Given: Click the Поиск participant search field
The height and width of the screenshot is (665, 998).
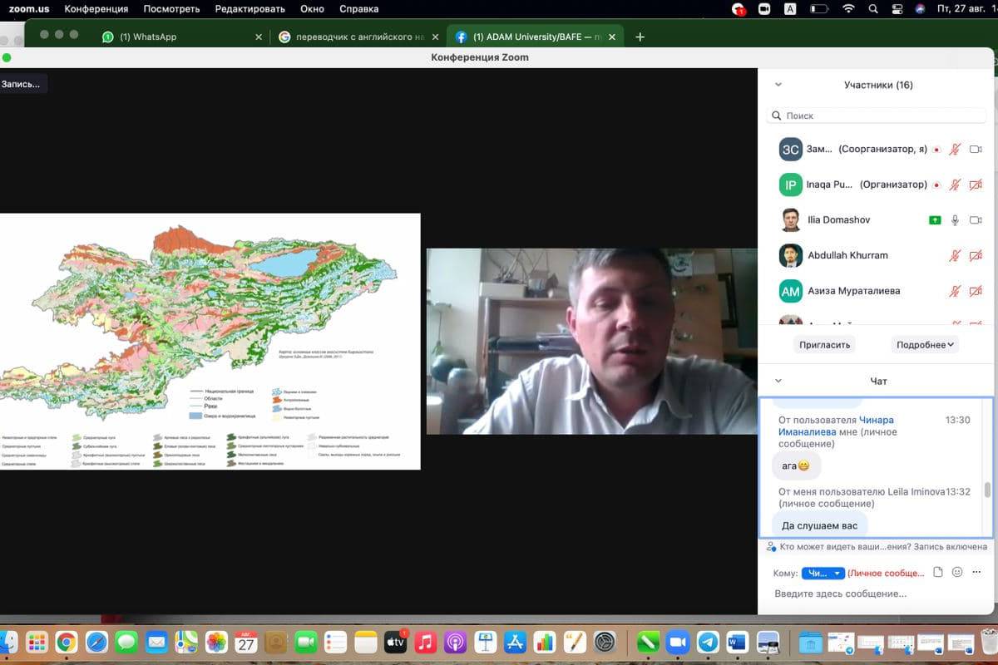Looking at the screenshot, I should pyautogui.click(x=878, y=116).
